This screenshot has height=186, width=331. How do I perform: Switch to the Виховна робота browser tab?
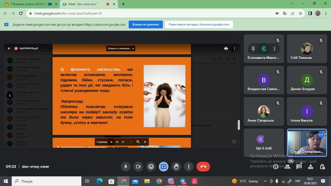tap(28, 4)
